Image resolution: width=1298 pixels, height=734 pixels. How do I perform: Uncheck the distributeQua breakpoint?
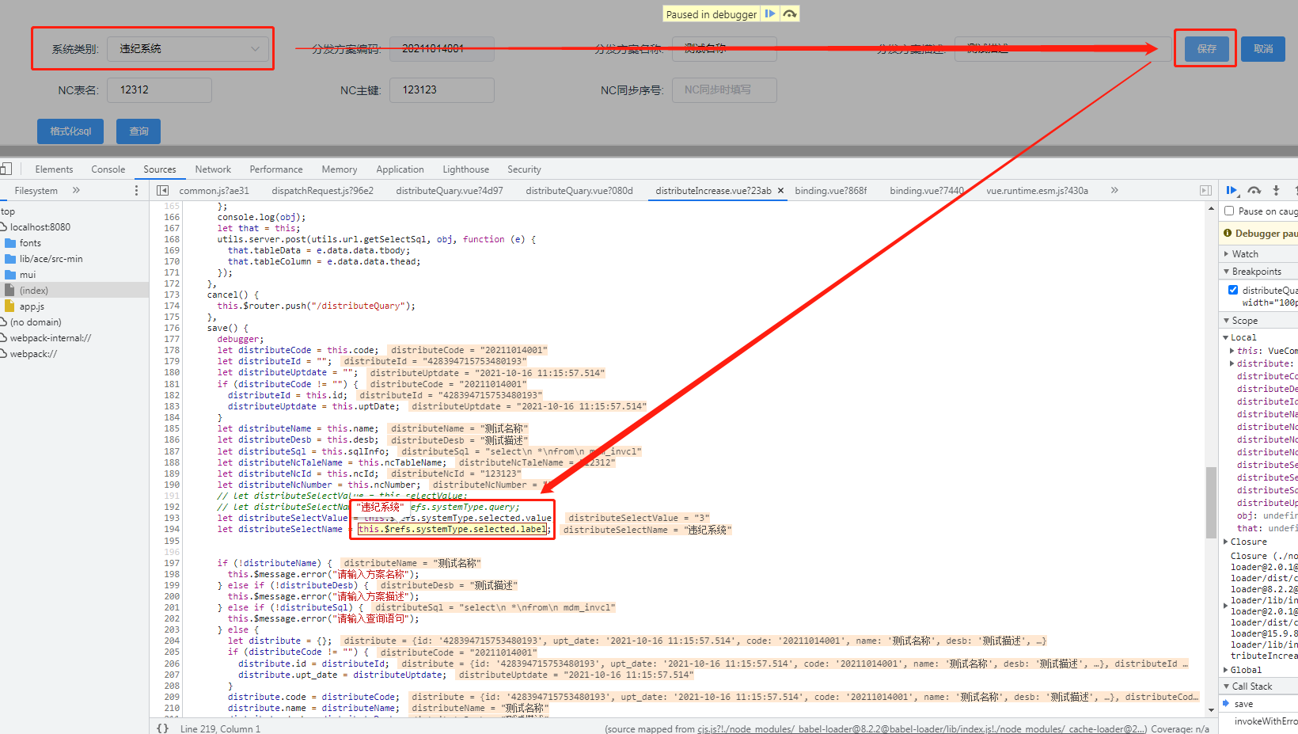(1232, 289)
